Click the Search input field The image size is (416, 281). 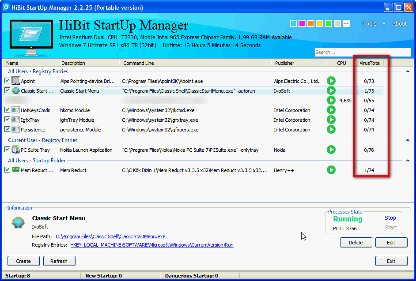pyautogui.click(x=363, y=52)
